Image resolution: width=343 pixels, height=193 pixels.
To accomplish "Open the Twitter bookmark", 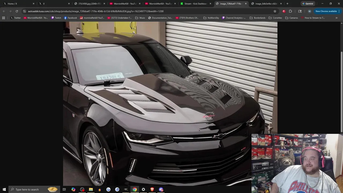I will click(x=16, y=18).
